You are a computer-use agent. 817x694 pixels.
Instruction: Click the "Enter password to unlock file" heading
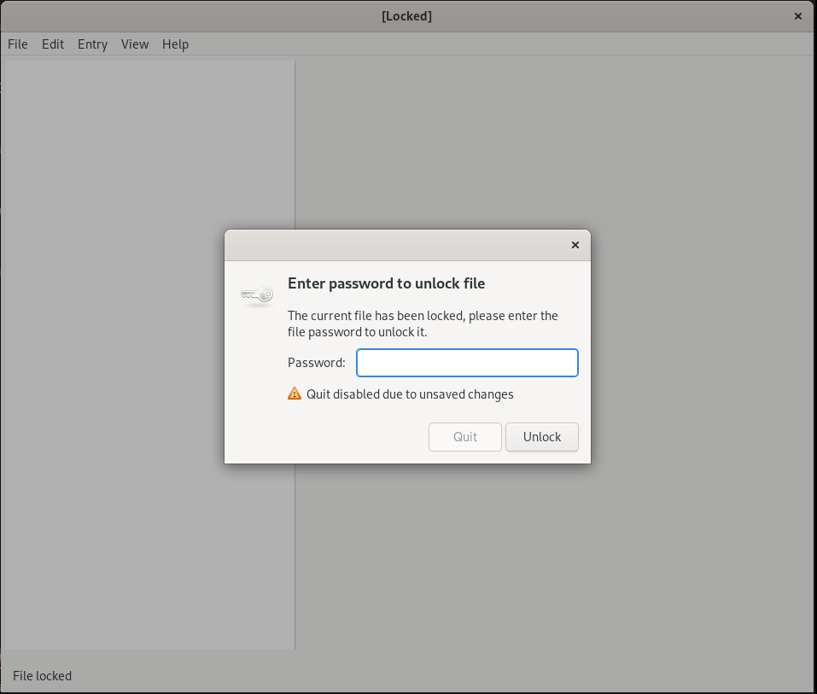pyautogui.click(x=386, y=283)
